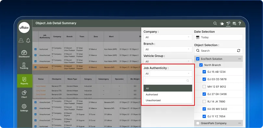263x128 pixels.
Task: Uncheck vehicle GJ 11 YZ 7654
Action: pos(204,116)
